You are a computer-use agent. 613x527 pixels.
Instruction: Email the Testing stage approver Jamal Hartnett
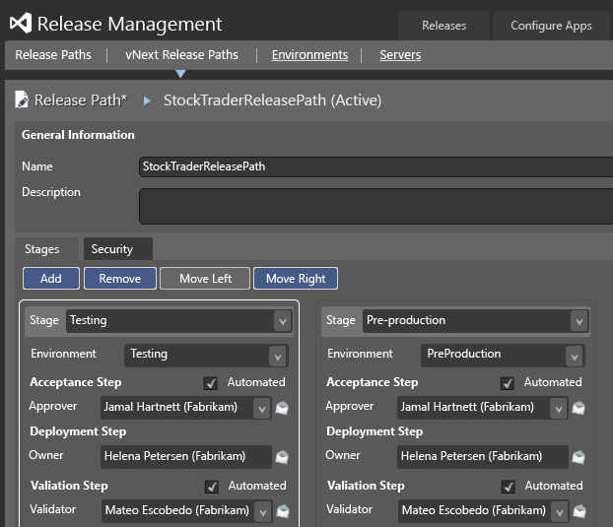click(x=282, y=408)
